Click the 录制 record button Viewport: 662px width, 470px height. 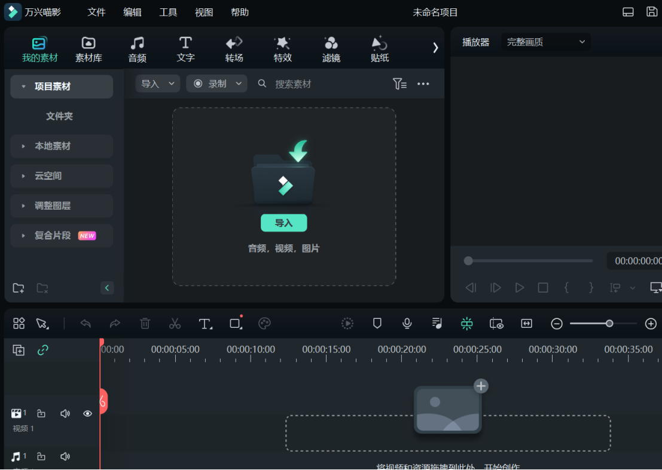point(216,84)
